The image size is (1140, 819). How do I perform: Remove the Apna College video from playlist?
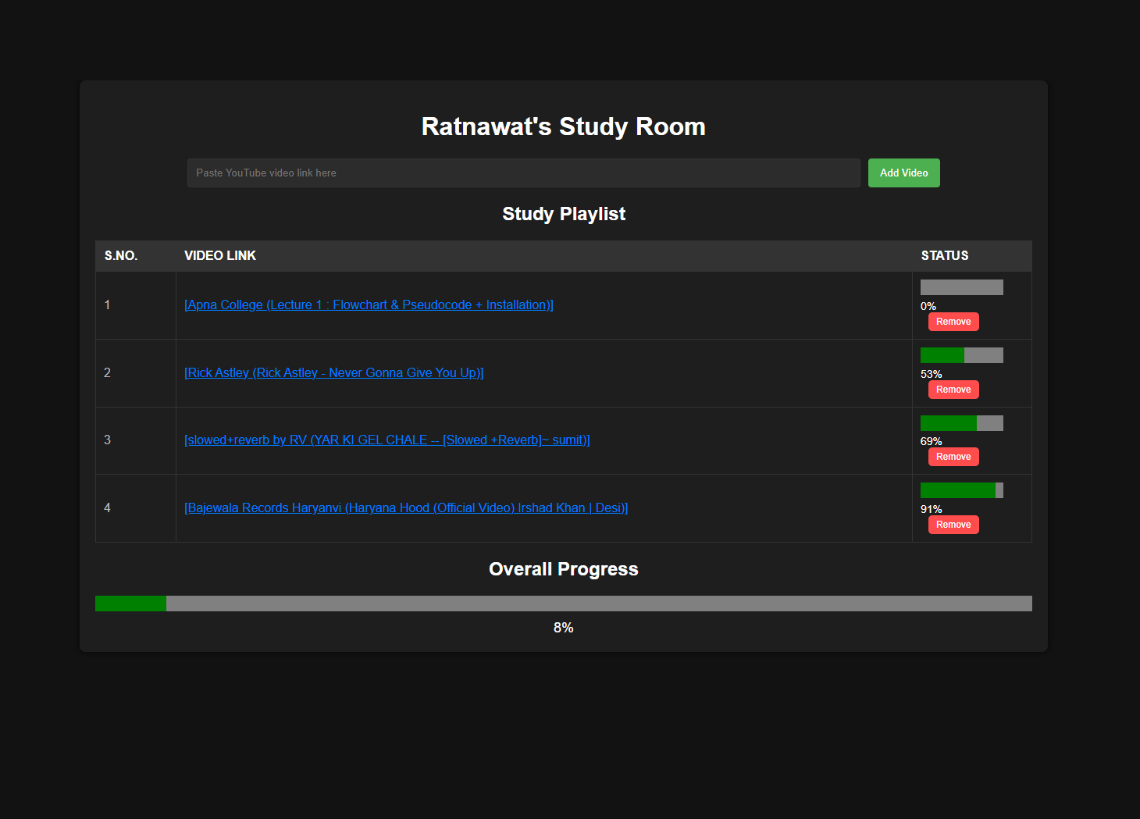pos(953,322)
